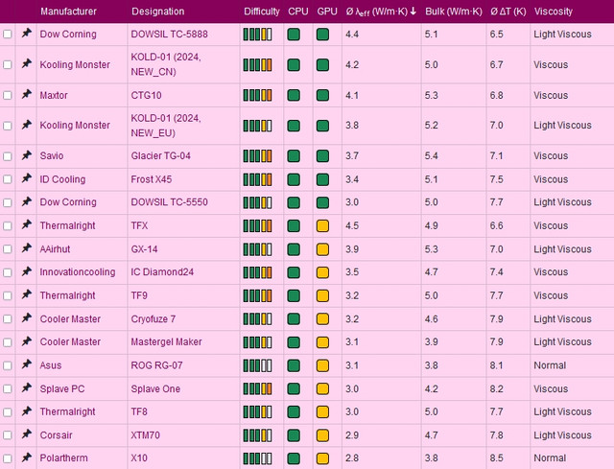Select the Savio Glacier TG-04 checkbox
The width and height of the screenshot is (614, 469).
point(8,156)
